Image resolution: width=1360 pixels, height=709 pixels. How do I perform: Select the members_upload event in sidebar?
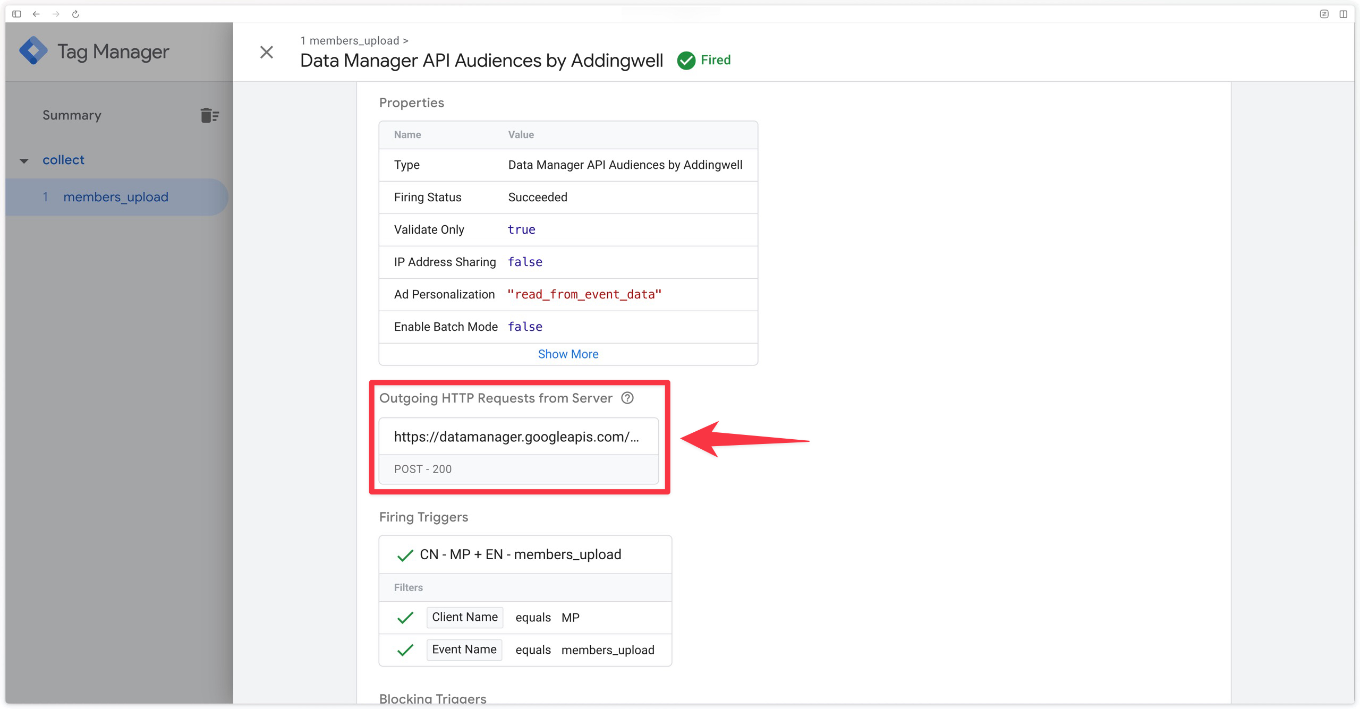[117, 197]
